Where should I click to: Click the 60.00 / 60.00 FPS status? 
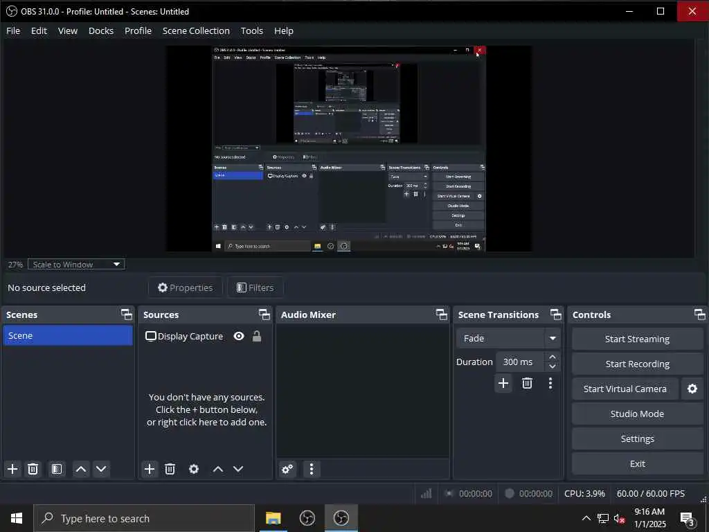pyautogui.click(x=651, y=493)
